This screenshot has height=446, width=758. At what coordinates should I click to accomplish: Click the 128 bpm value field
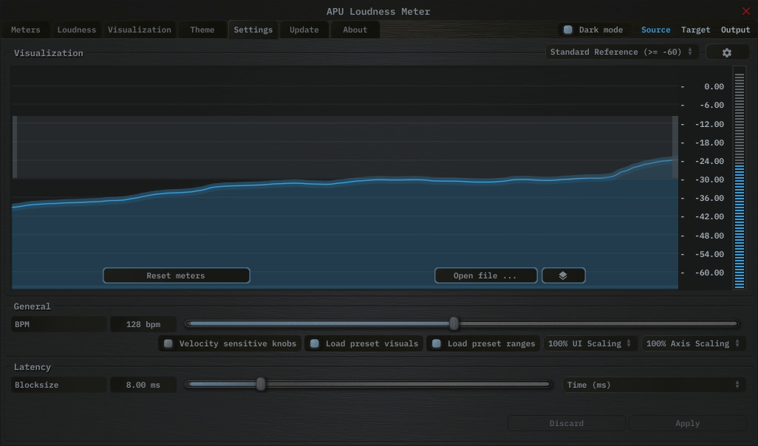tap(143, 324)
